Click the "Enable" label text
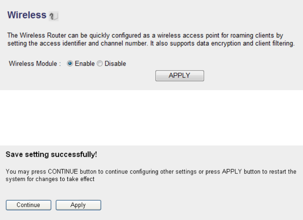The image size is (303, 220). coord(84,64)
